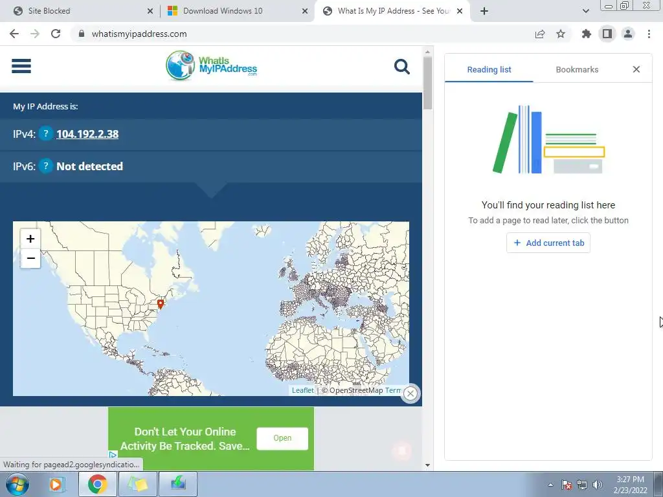
Task: Click the browser forward arrow
Action: tap(35, 34)
